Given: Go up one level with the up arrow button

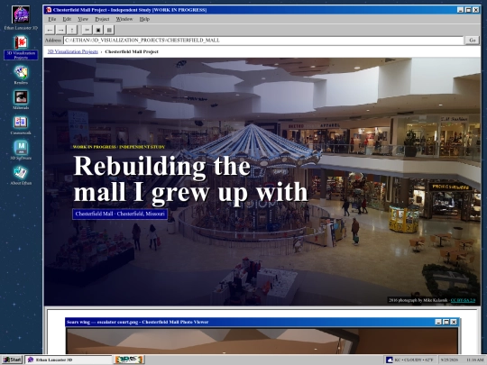Looking at the screenshot, I should 72,30.
